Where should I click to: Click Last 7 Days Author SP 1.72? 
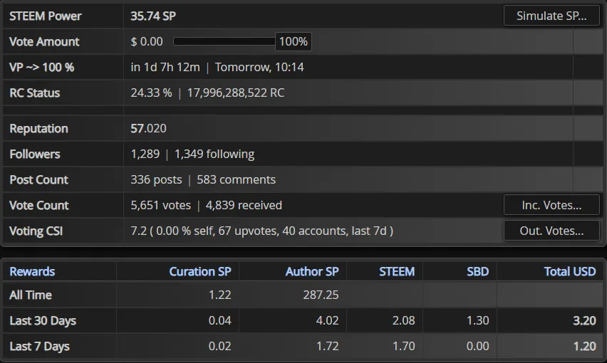pyautogui.click(x=328, y=346)
